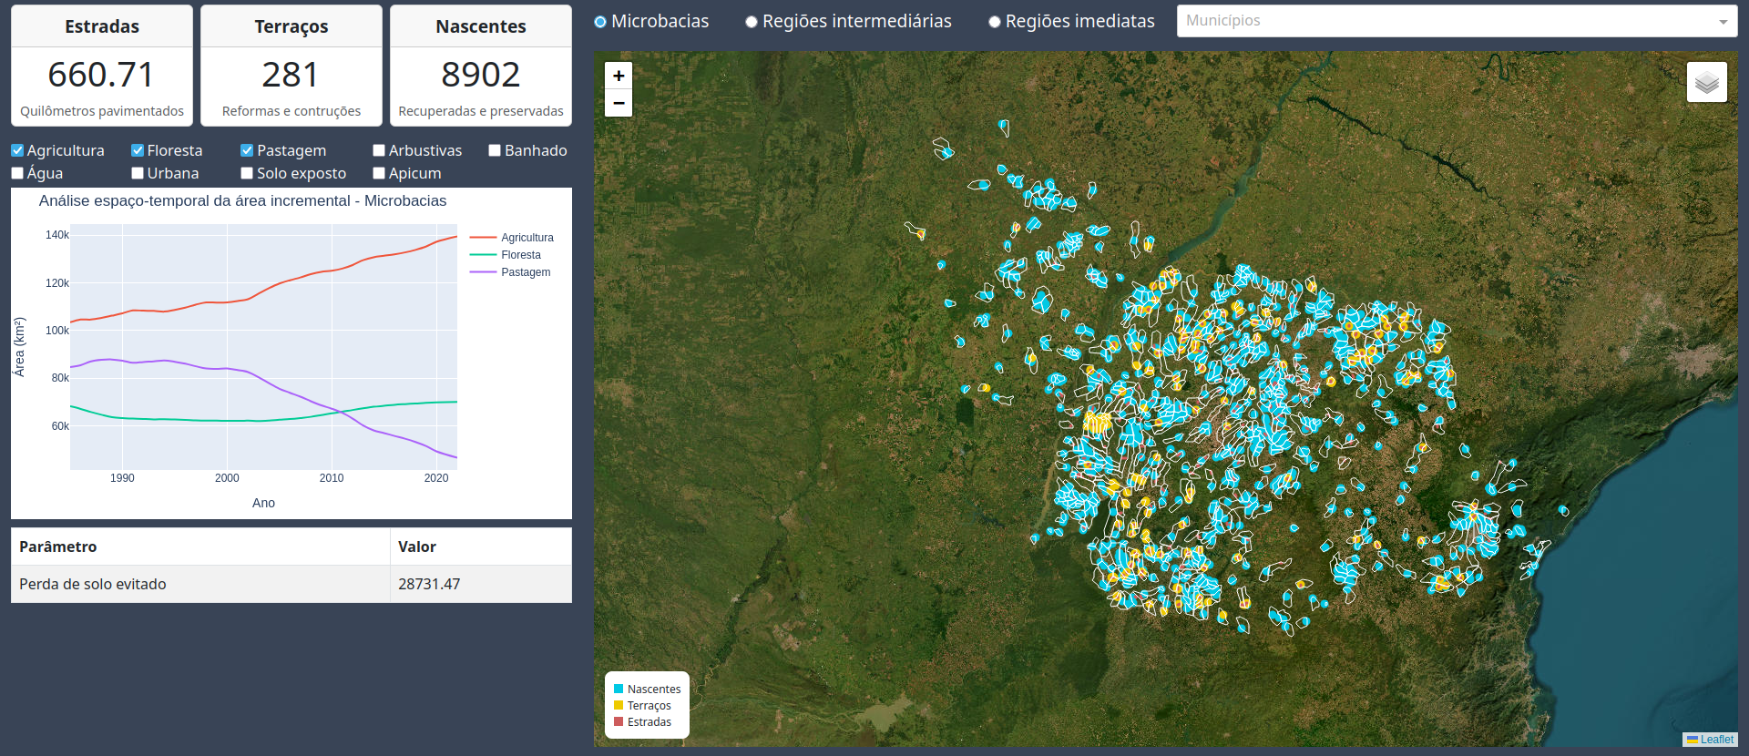Check the Solo exposto checkbox

[x=247, y=173]
